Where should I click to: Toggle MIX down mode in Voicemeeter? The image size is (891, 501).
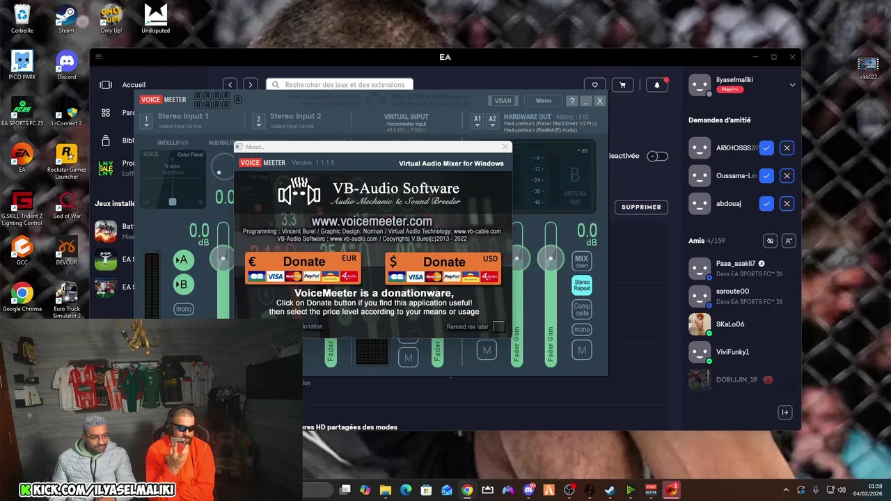tap(582, 262)
